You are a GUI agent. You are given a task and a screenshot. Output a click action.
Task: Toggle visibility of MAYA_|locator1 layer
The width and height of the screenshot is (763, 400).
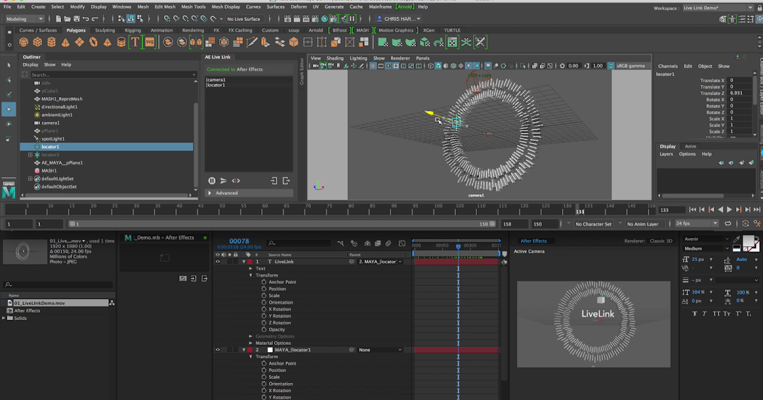(218, 350)
